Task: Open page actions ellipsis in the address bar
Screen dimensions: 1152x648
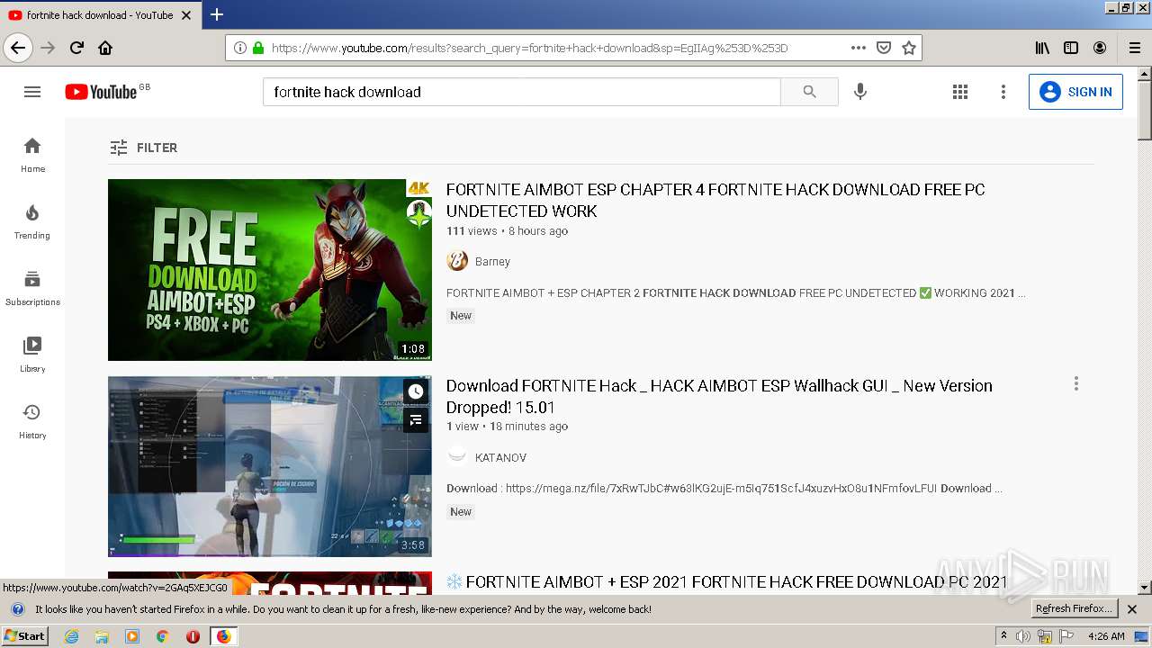Action: coord(858,48)
